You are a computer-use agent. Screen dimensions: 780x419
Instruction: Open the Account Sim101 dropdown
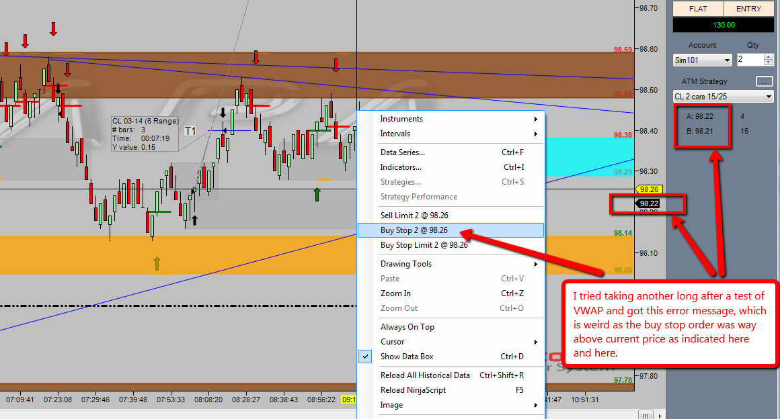(x=703, y=60)
